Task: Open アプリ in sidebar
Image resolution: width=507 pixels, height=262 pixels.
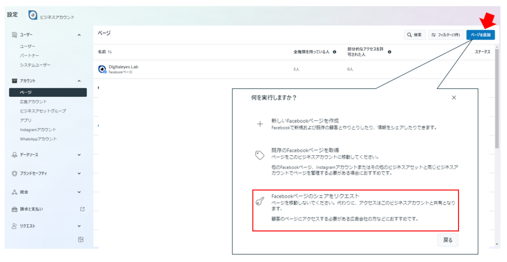Action: click(26, 120)
